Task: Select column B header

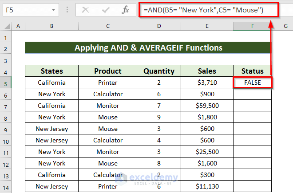Action: click(x=52, y=26)
